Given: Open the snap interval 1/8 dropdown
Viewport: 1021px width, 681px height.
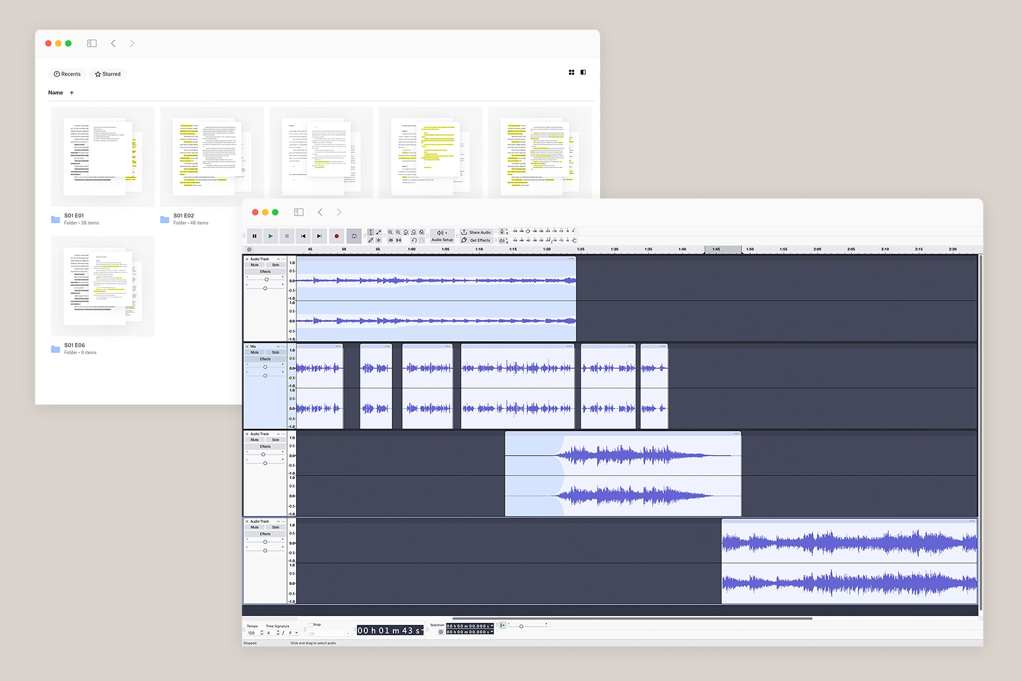Looking at the screenshot, I should [348, 634].
